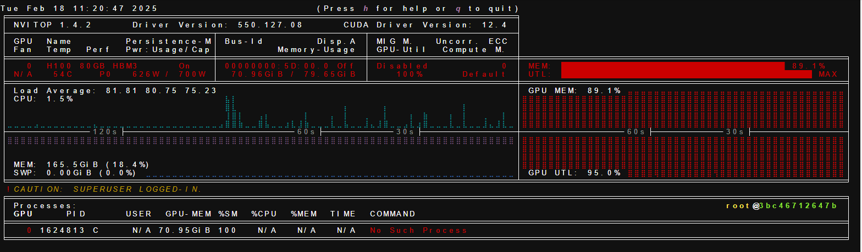This screenshot has height=252, width=862.
Task: Click the CPU: 1.5% reading
Action: click(x=43, y=99)
